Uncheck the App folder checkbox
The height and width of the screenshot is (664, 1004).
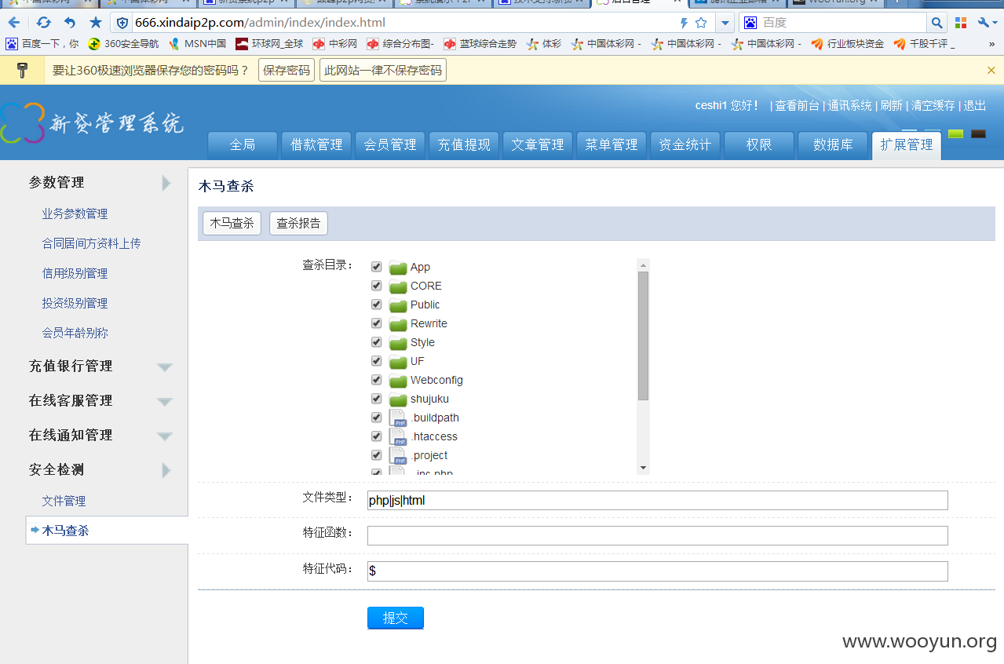click(x=376, y=267)
